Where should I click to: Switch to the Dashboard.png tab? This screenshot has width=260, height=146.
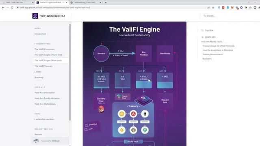click(x=86, y=2)
